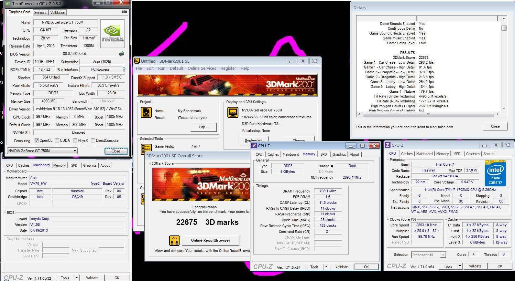Image resolution: width=515 pixels, height=281 pixels.
Task: Click the DRAM Frequency value 798.1 MHz
Action: point(328,191)
